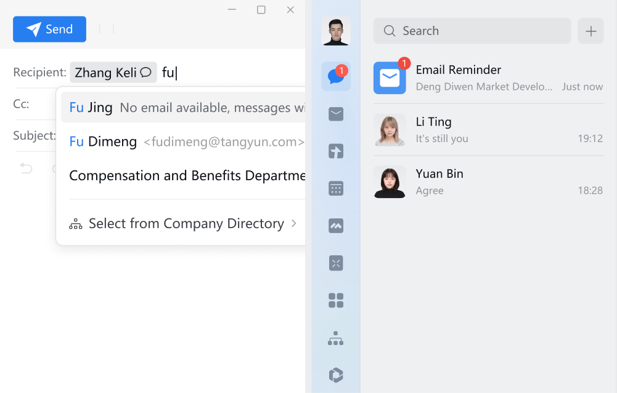Open the Li Ting chat

[488, 129]
